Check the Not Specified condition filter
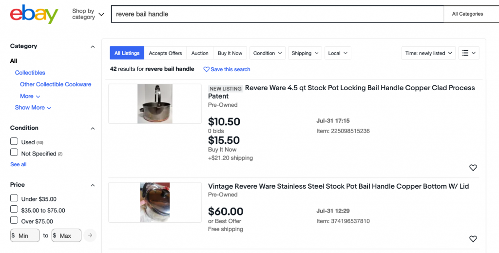 14,153
